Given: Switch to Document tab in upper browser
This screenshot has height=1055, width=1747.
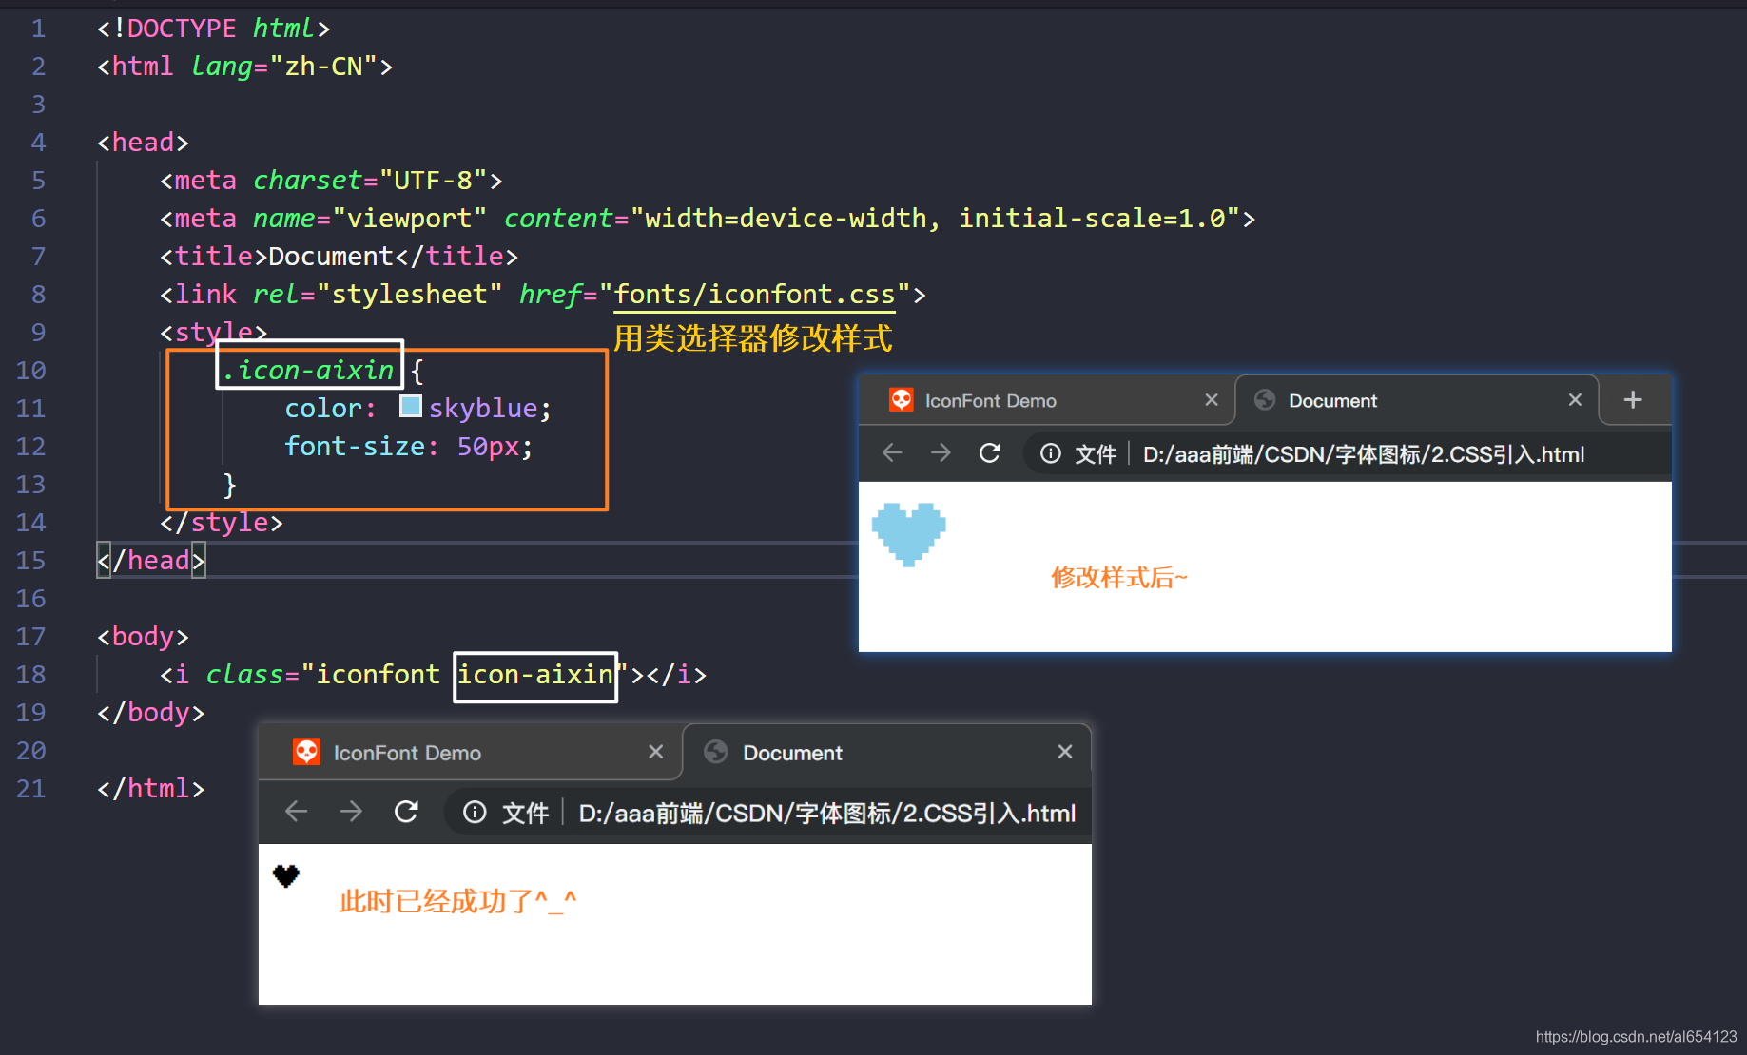Looking at the screenshot, I should tap(1417, 400).
